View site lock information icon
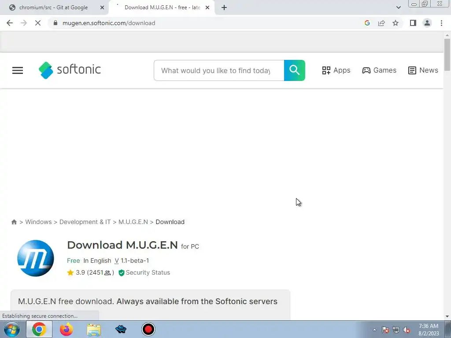 tap(55, 23)
